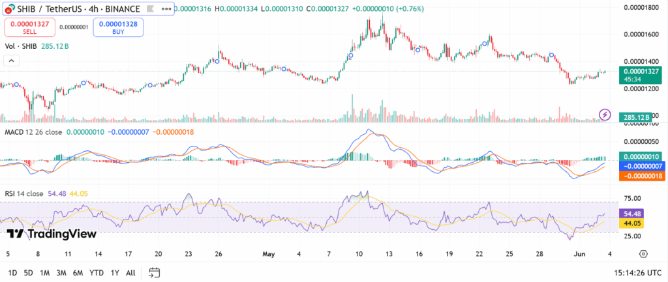Open the go-to-date calendar icon
This screenshot has height=282, width=668.
(154, 273)
